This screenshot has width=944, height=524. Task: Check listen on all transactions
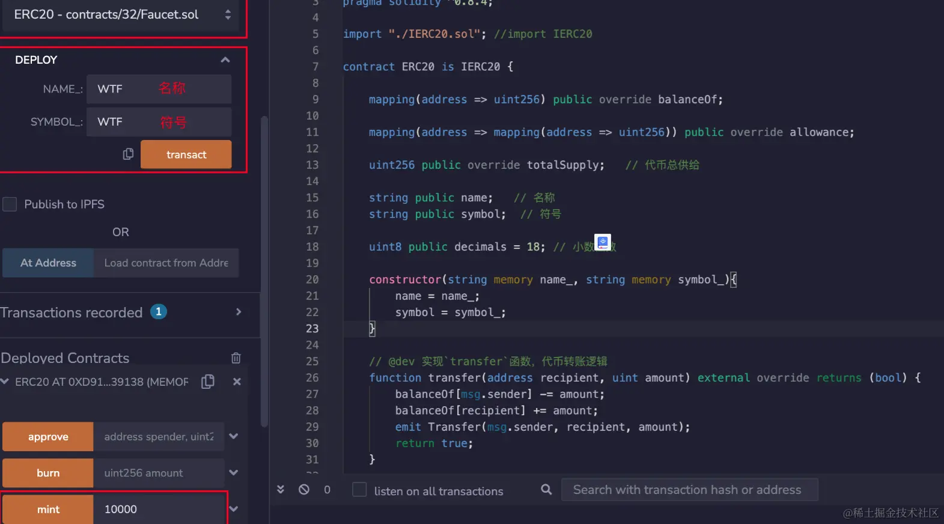[x=359, y=490]
